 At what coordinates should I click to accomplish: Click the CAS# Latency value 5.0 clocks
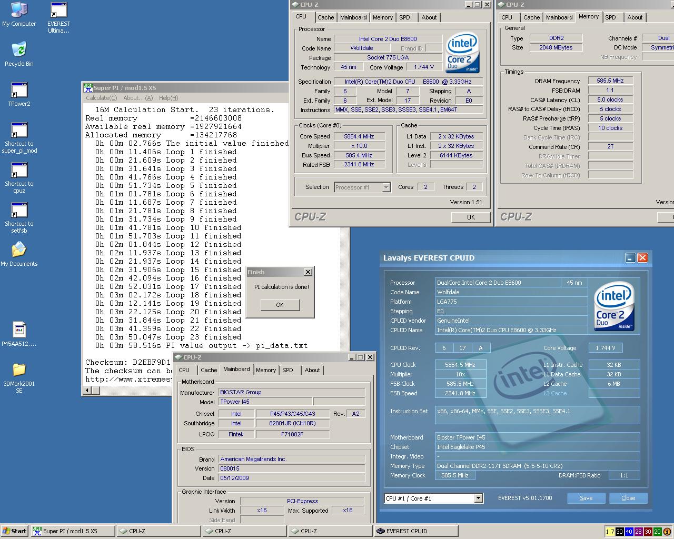[610, 99]
